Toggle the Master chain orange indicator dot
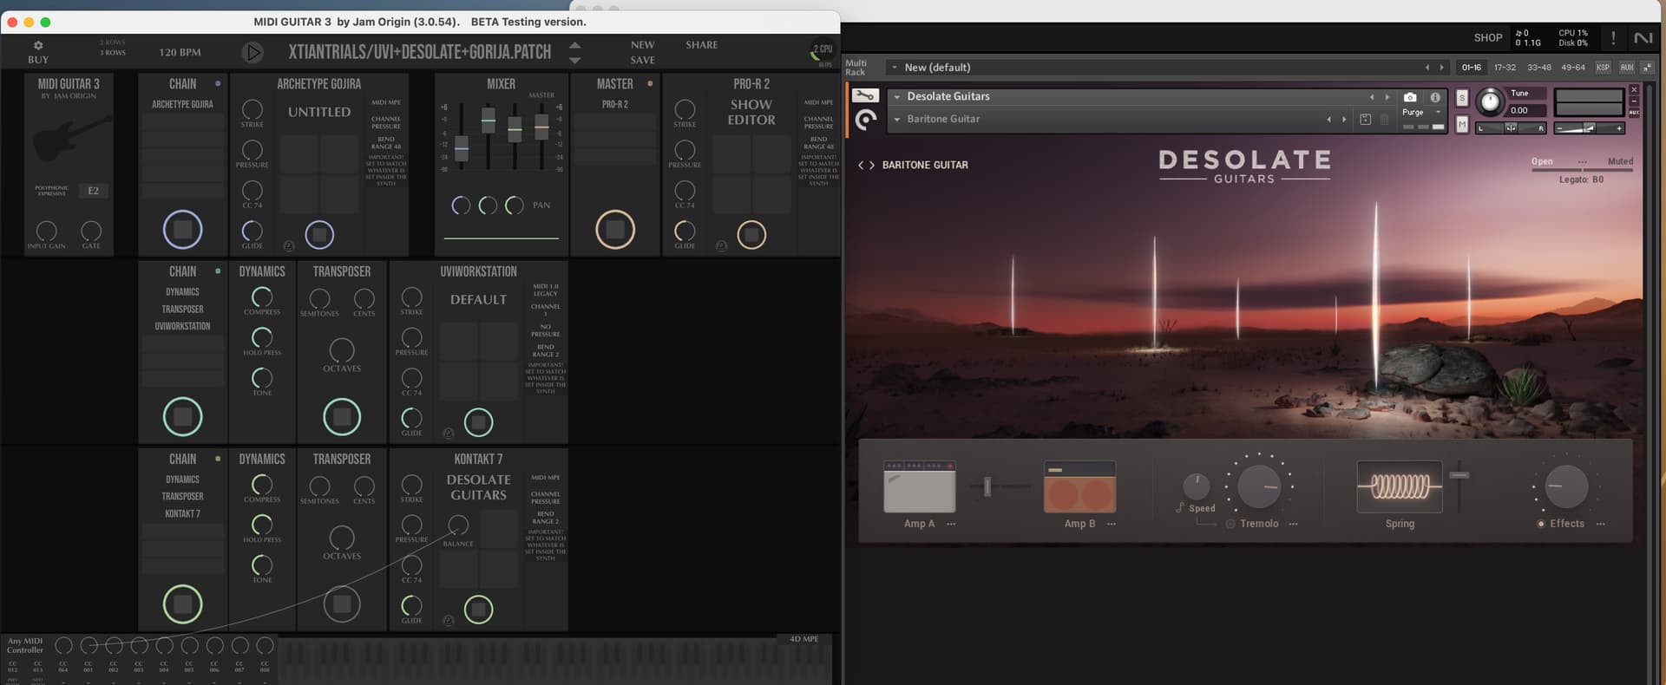Screen dimensions: 1666x685 (650, 83)
